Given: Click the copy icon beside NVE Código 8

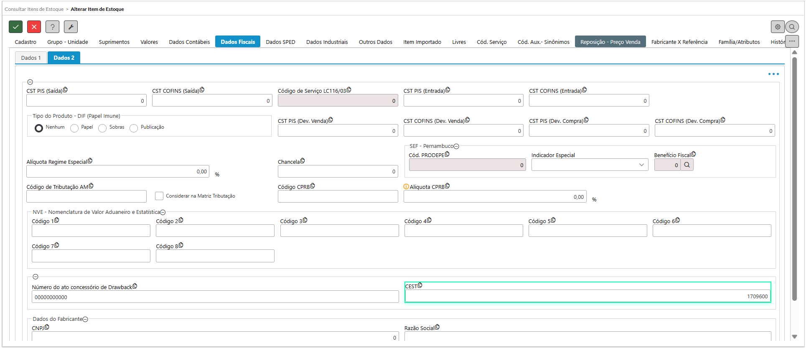Looking at the screenshot, I should click(x=181, y=245).
